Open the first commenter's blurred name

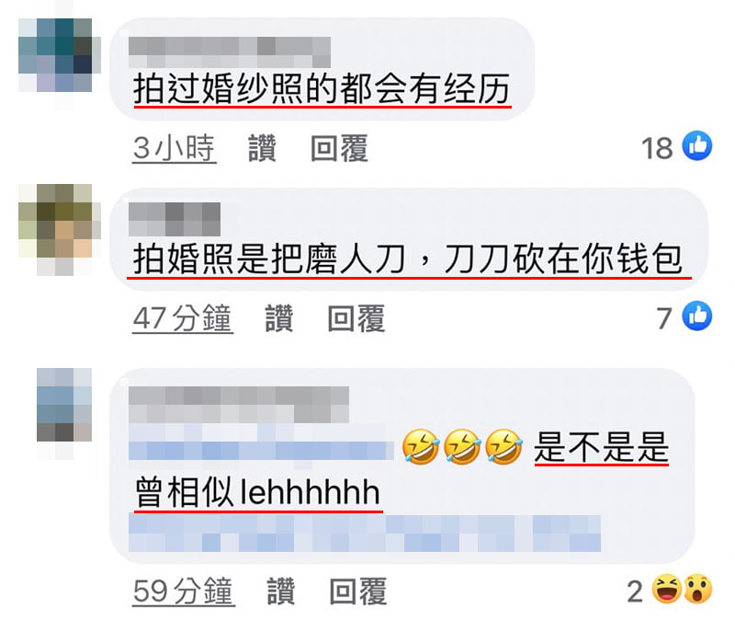230,52
